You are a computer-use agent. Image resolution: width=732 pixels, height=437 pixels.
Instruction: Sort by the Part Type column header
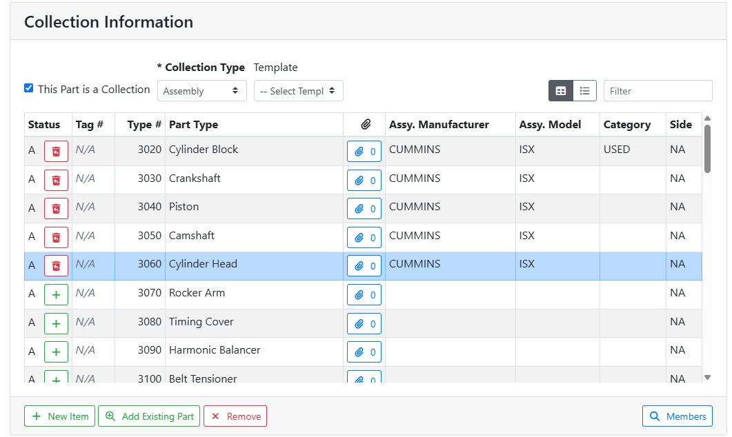click(193, 125)
